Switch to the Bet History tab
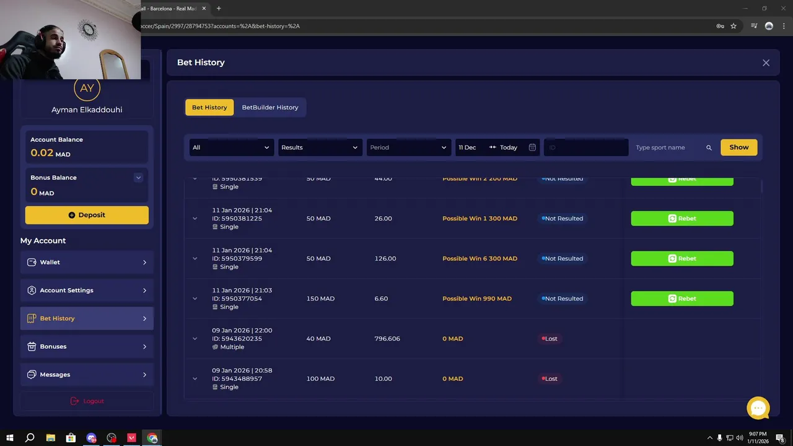793x446 pixels. pos(209,107)
